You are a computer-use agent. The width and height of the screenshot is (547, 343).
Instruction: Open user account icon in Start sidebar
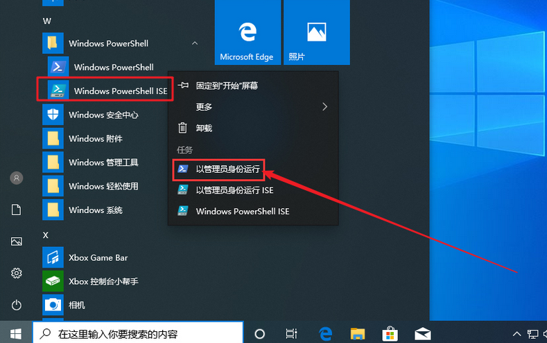(x=17, y=178)
